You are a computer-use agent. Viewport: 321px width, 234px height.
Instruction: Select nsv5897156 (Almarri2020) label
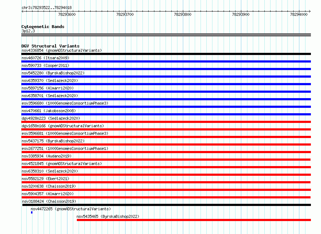48,88
